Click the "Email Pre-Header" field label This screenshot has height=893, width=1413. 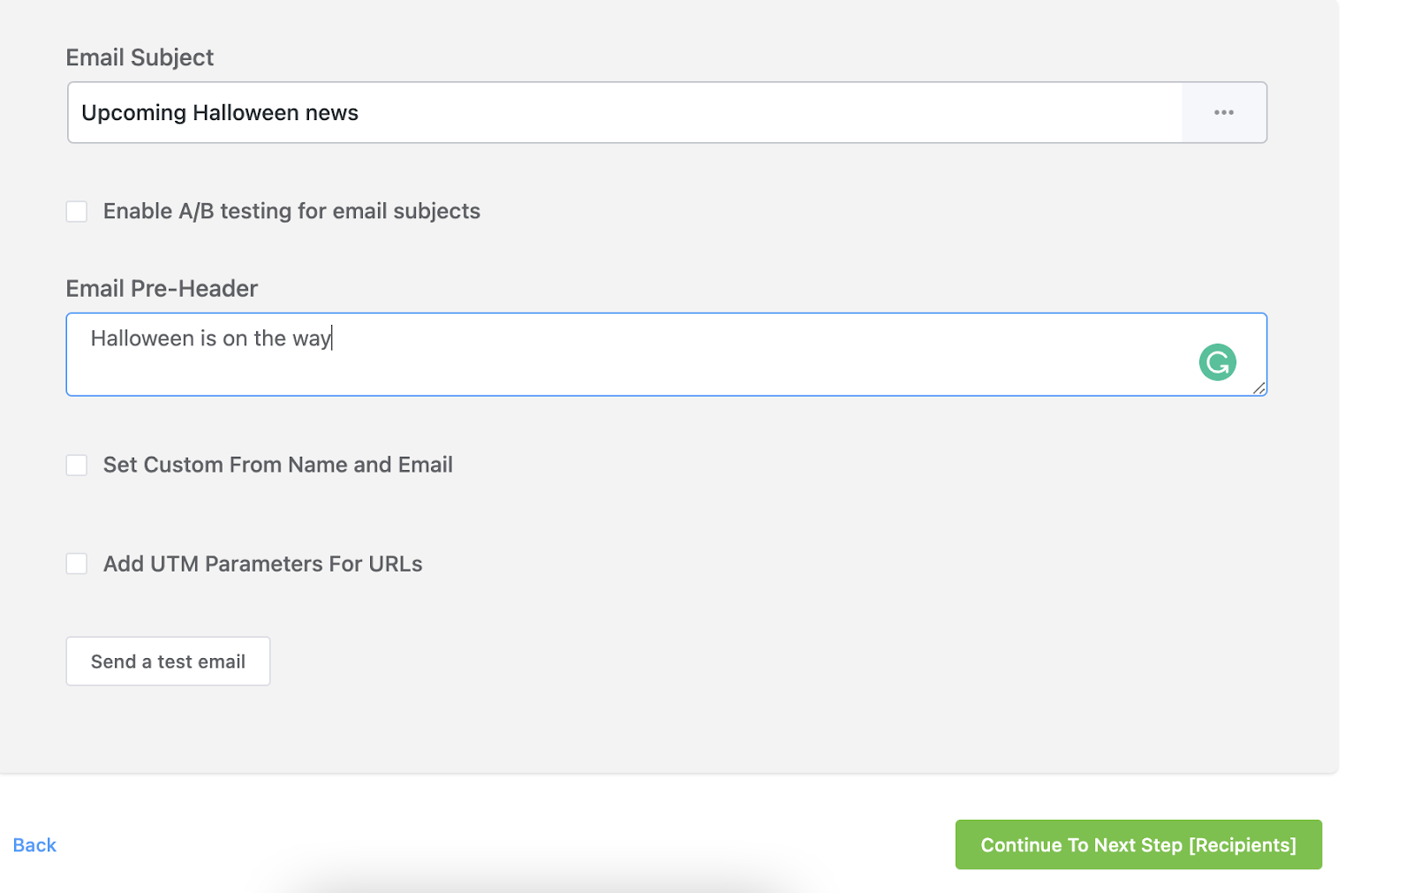tap(162, 289)
